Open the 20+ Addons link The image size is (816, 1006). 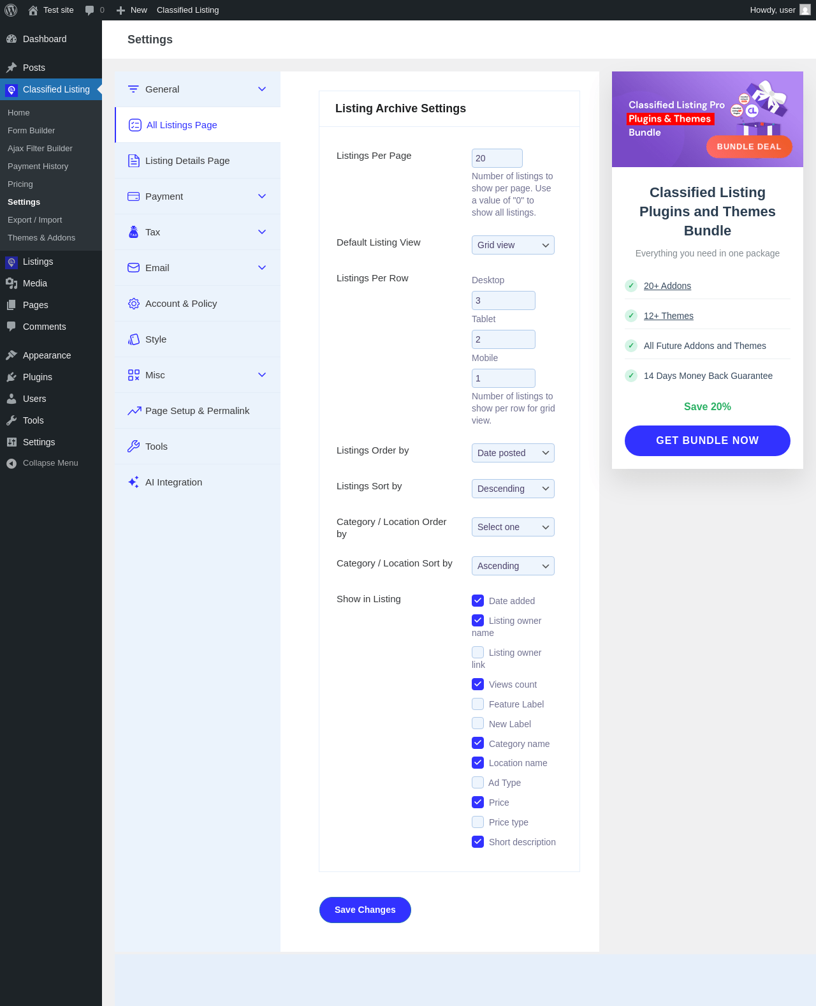[667, 286]
